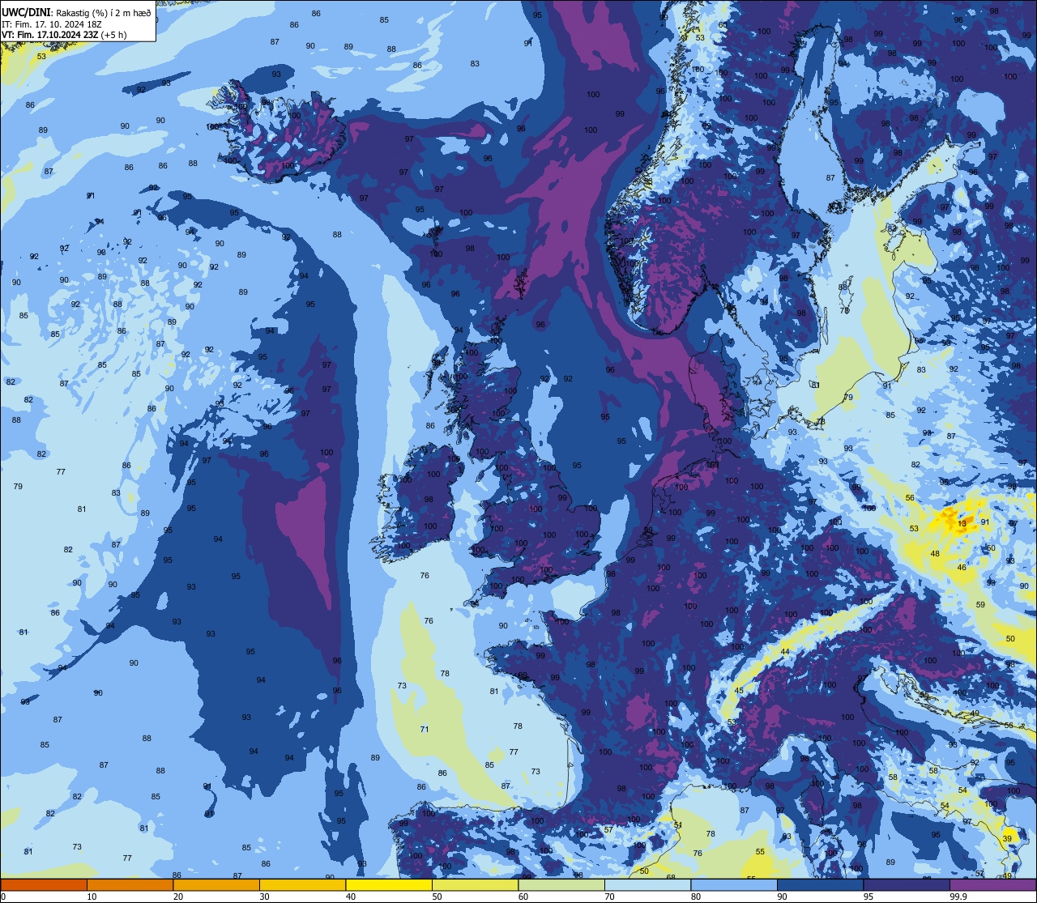Click the legend tick label '30'

click(265, 897)
